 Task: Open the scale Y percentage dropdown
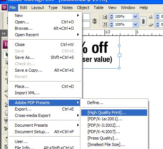[x=135, y=25]
